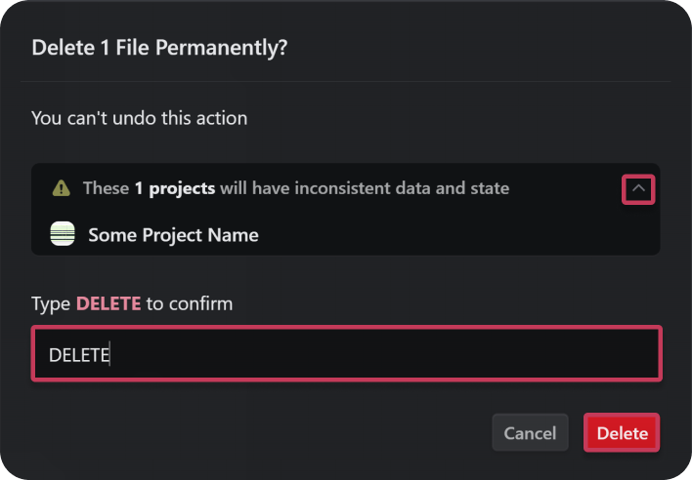The width and height of the screenshot is (692, 480).
Task: Collapse the affected projects list chevron
Action: pyautogui.click(x=638, y=188)
